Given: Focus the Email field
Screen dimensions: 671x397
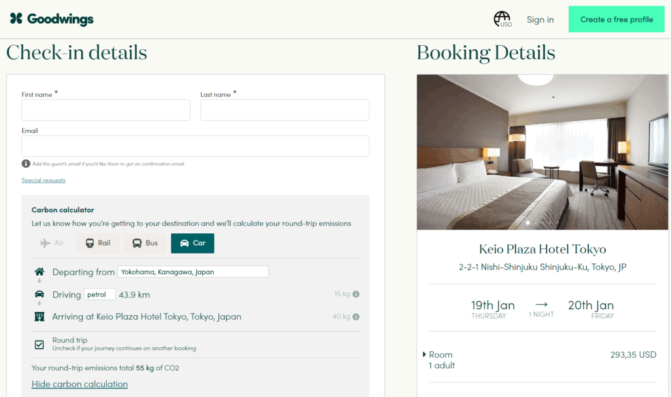Looking at the screenshot, I should tap(195, 146).
